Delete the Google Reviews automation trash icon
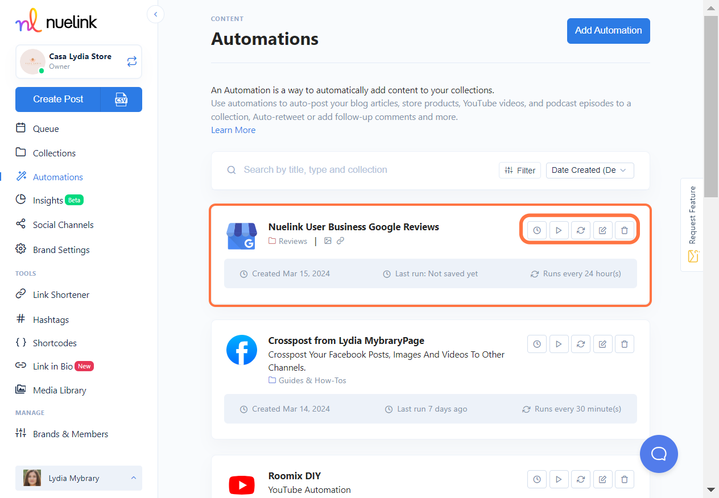The image size is (719, 498). [x=625, y=230]
